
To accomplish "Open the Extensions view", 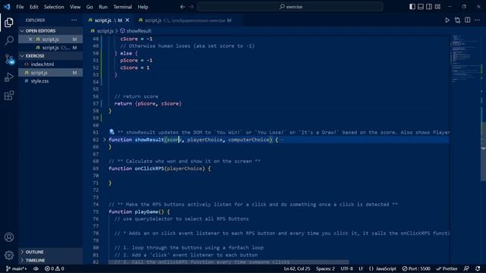I will point(9,96).
